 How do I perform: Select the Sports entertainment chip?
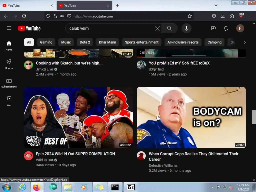tap(142, 42)
